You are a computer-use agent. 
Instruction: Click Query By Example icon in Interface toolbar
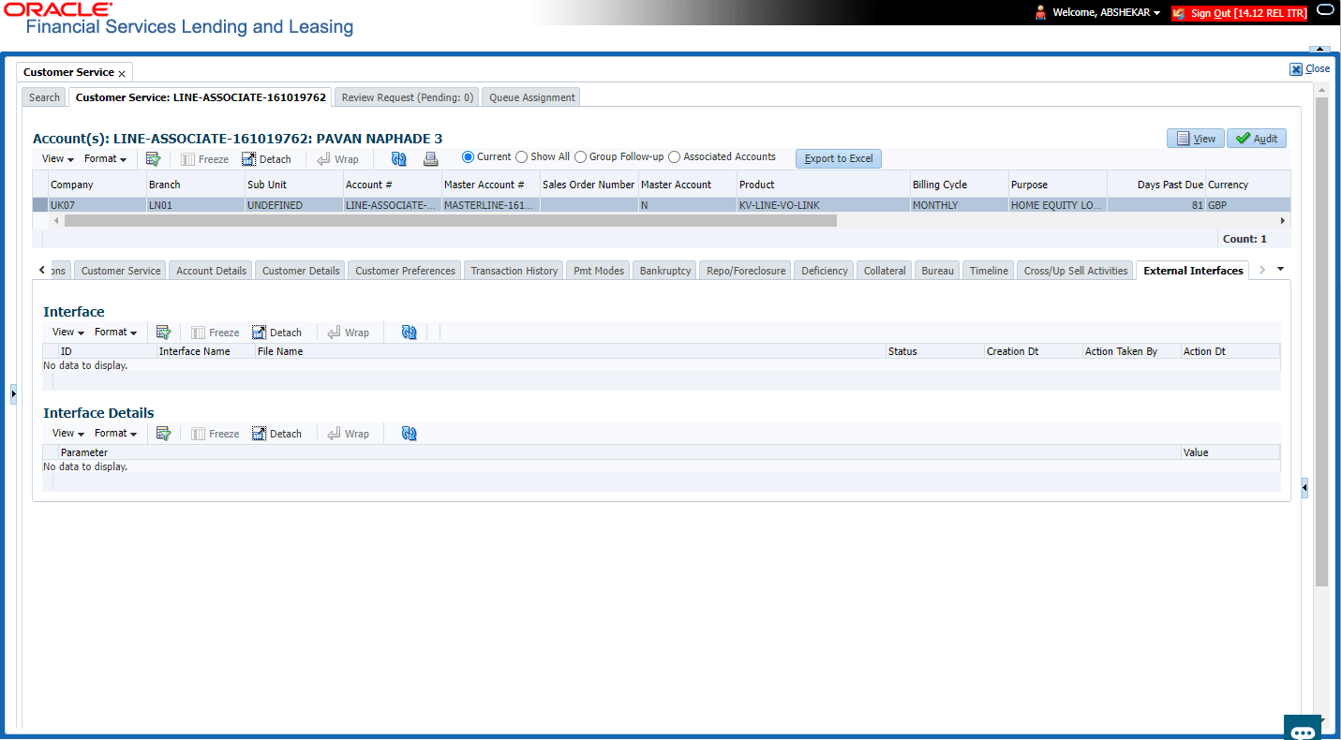pyautogui.click(x=164, y=333)
